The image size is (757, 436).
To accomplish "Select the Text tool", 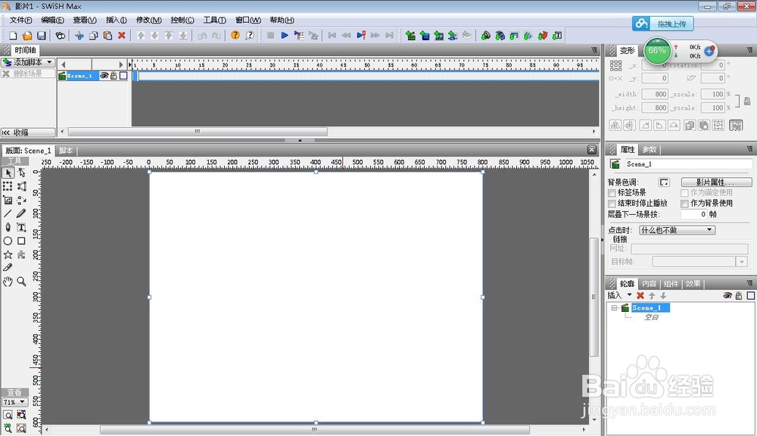I will pos(22,227).
